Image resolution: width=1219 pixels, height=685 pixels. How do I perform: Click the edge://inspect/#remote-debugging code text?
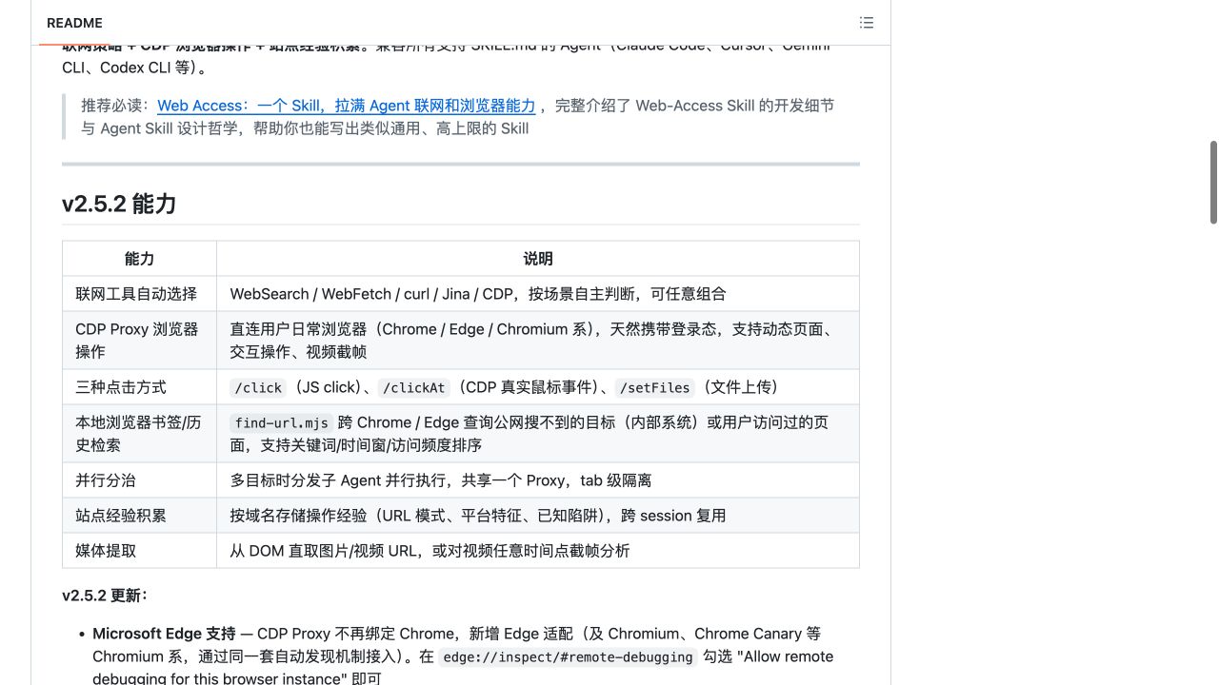pyautogui.click(x=568, y=656)
